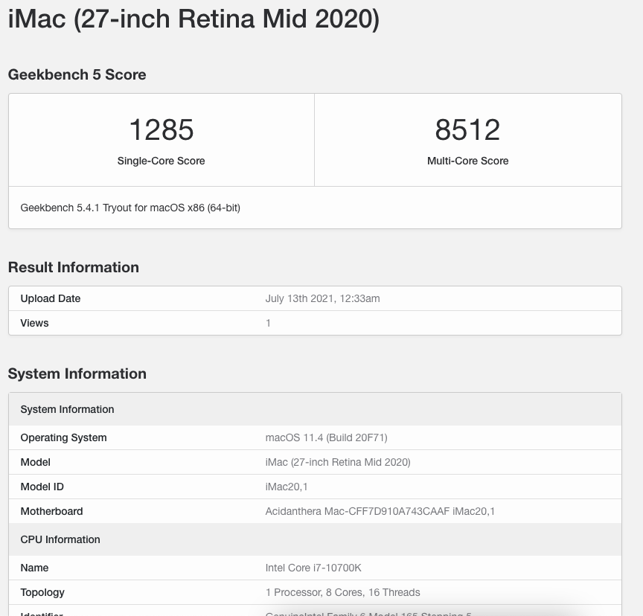Click the Model row label
This screenshot has width=643, height=616.
pos(35,462)
